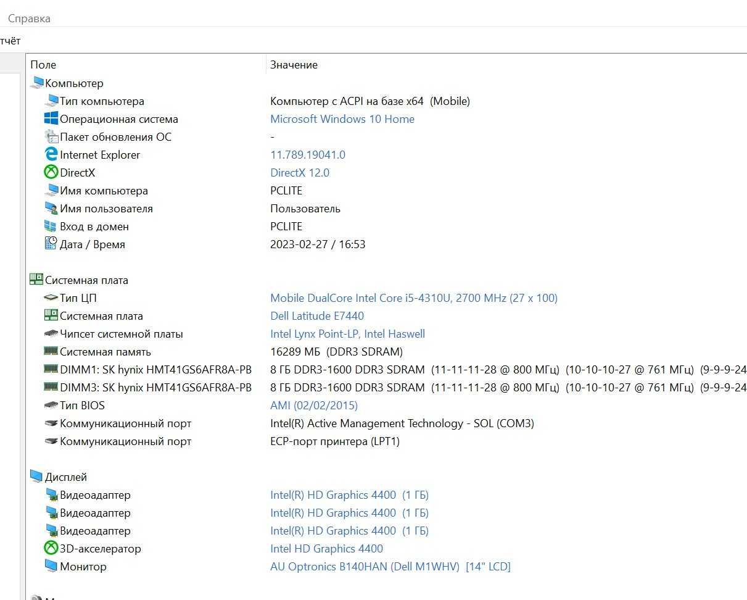The height and width of the screenshot is (600, 747).
Task: Click the Дисплей section monitor icon
Action: pyautogui.click(x=37, y=477)
